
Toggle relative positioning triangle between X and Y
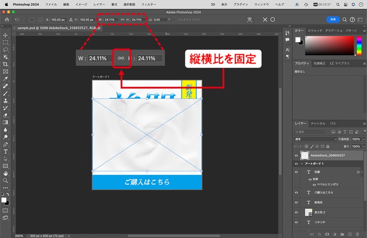coord(71,20)
